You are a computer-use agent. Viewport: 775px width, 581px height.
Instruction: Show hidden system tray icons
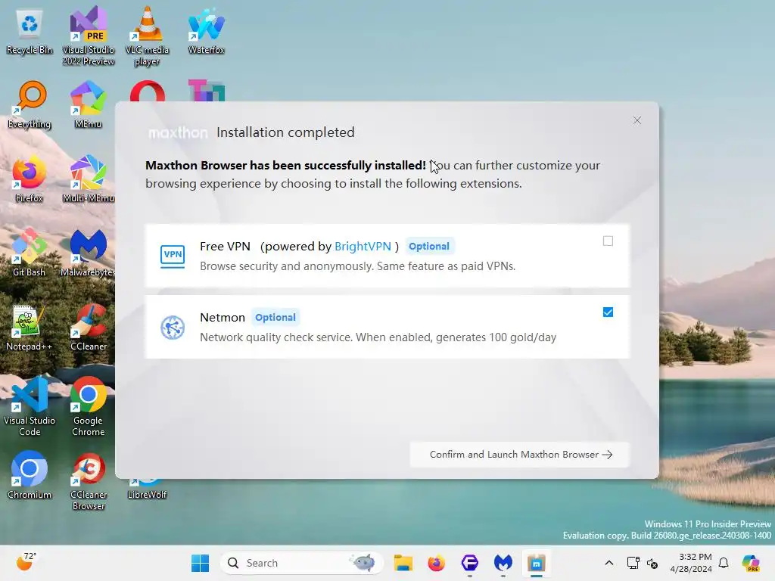coord(609,563)
